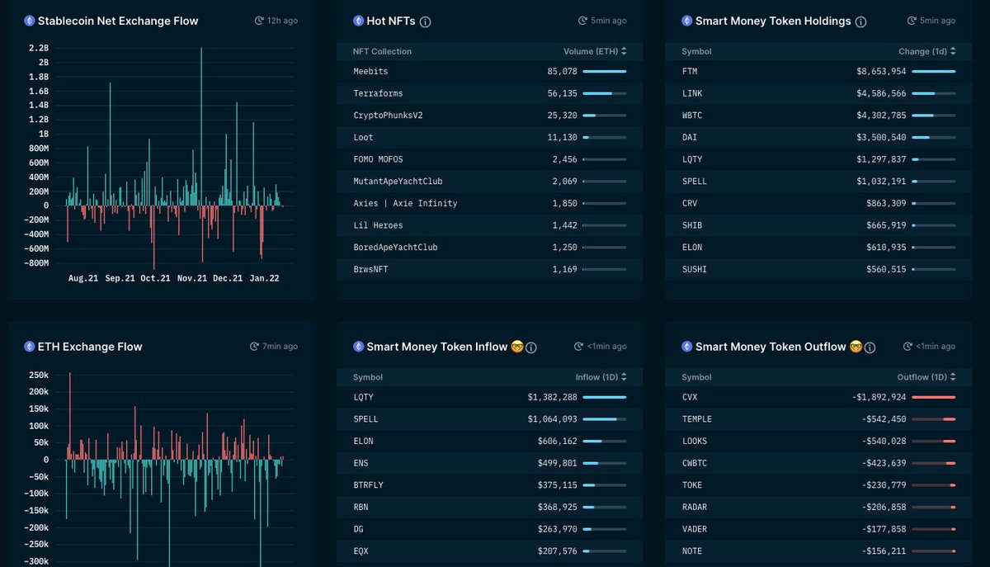Click the Smart Money Token Holdings refresh clock icon
The image size is (990, 567).
[x=912, y=21]
